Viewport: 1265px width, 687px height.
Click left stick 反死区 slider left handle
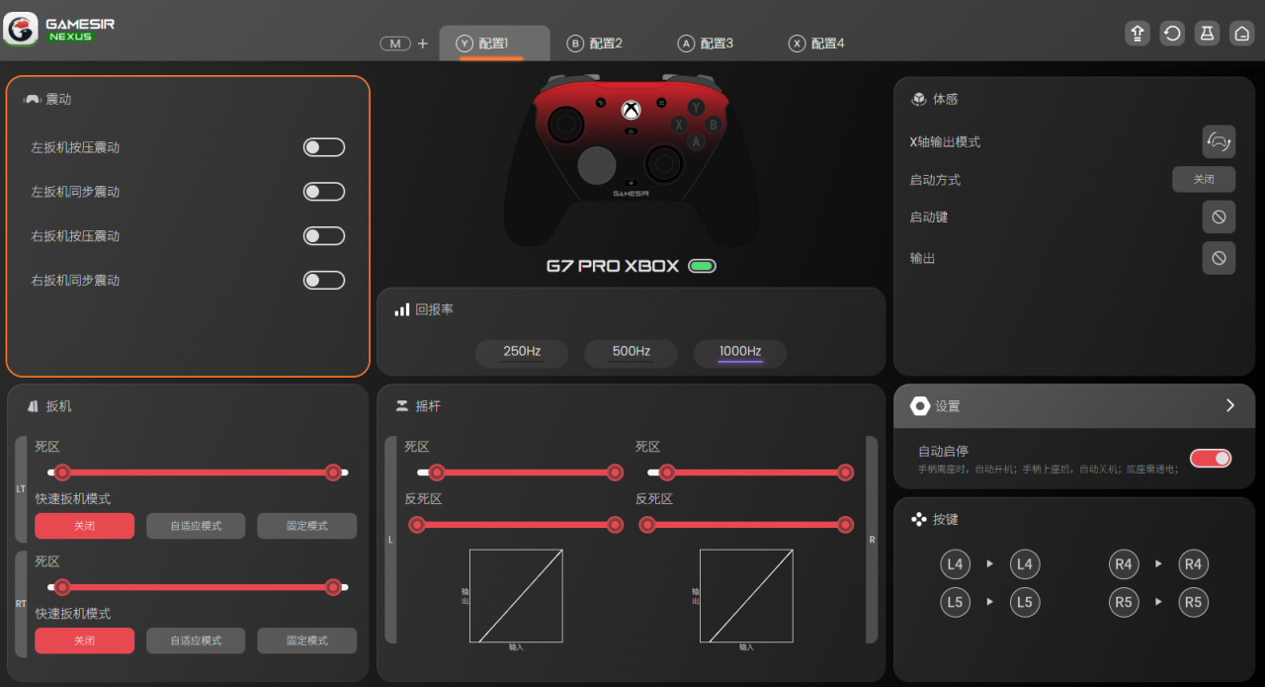click(417, 524)
